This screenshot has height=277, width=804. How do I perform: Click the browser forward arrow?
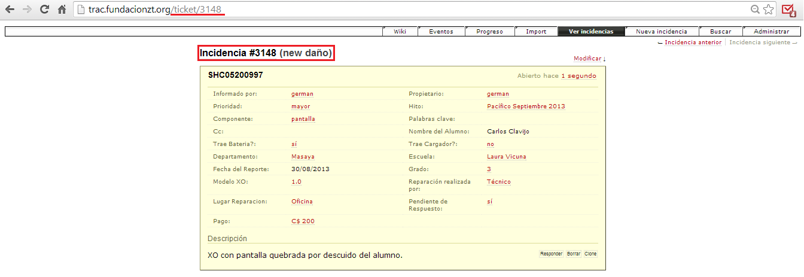pyautogui.click(x=27, y=10)
